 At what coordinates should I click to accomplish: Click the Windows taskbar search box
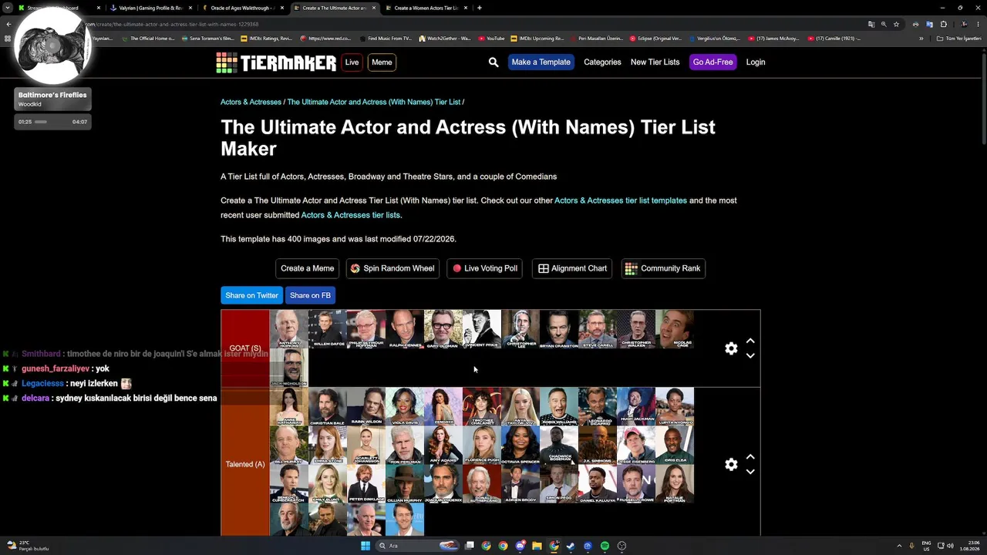416,546
